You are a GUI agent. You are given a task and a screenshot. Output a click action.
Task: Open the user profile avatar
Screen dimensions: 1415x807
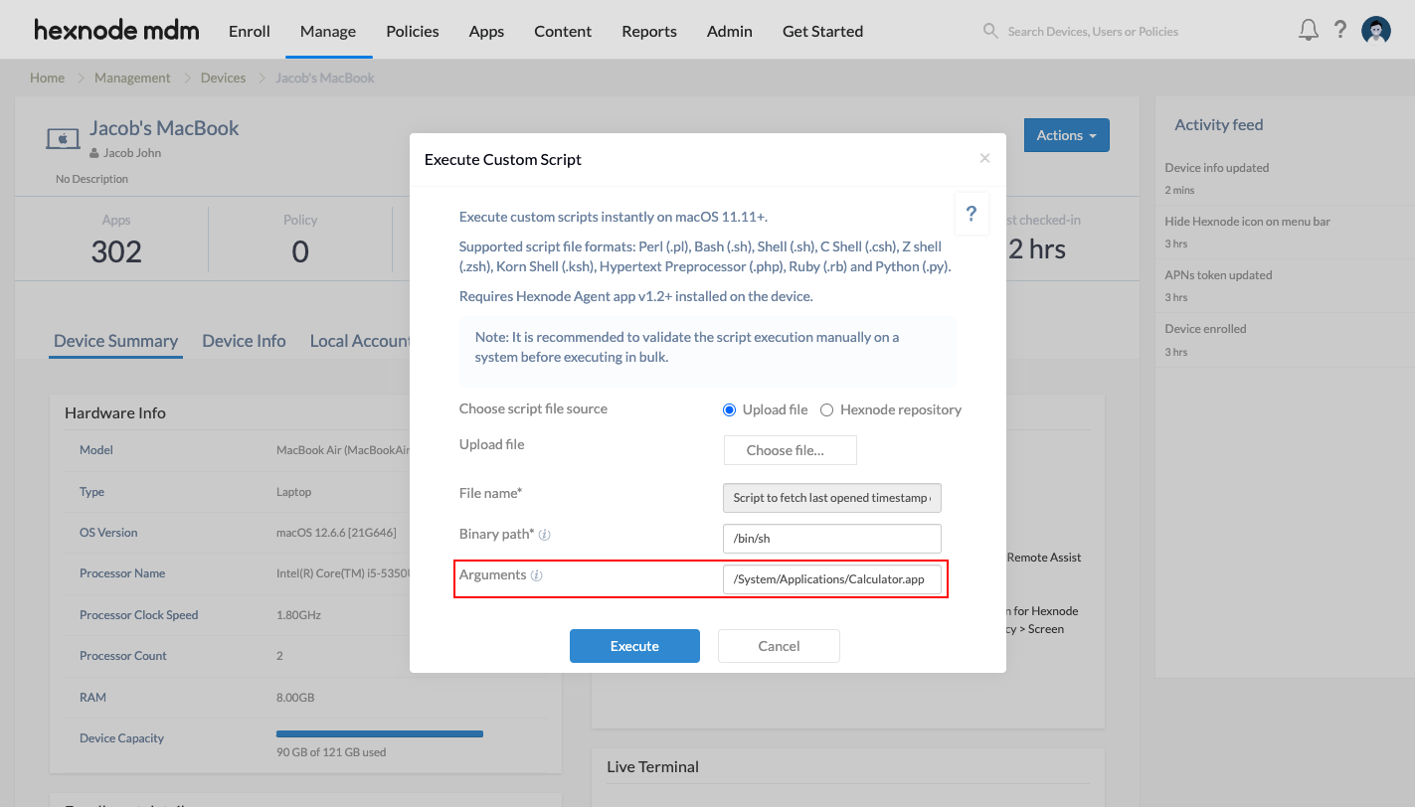click(x=1376, y=31)
